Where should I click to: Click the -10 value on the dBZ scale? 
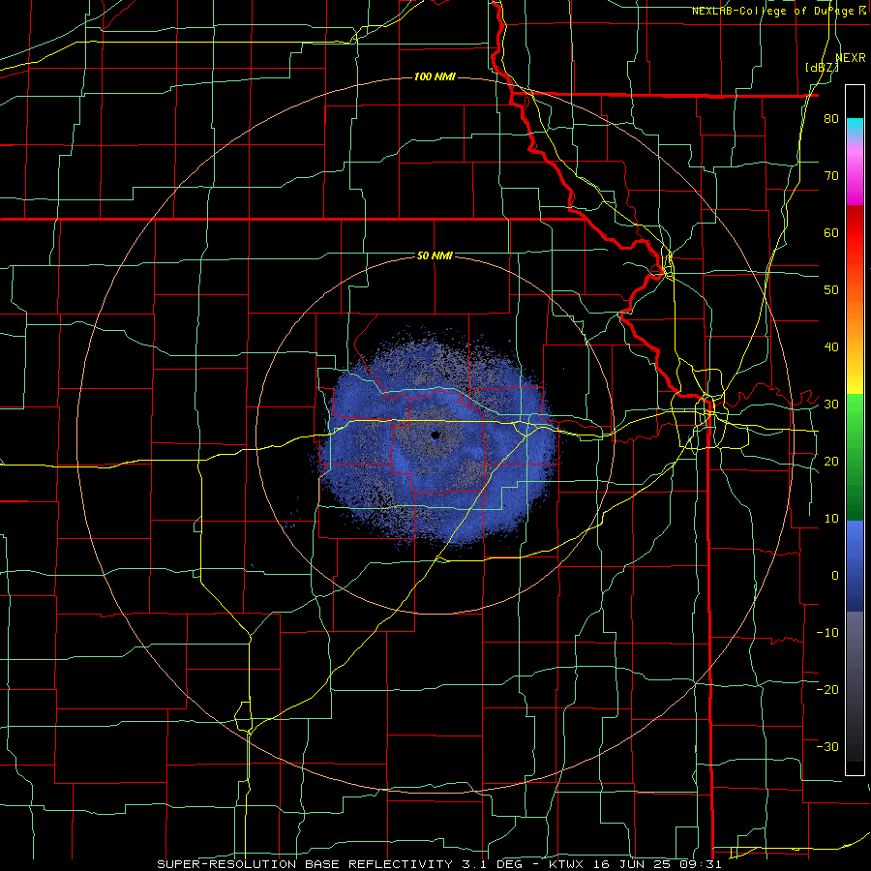click(x=827, y=633)
